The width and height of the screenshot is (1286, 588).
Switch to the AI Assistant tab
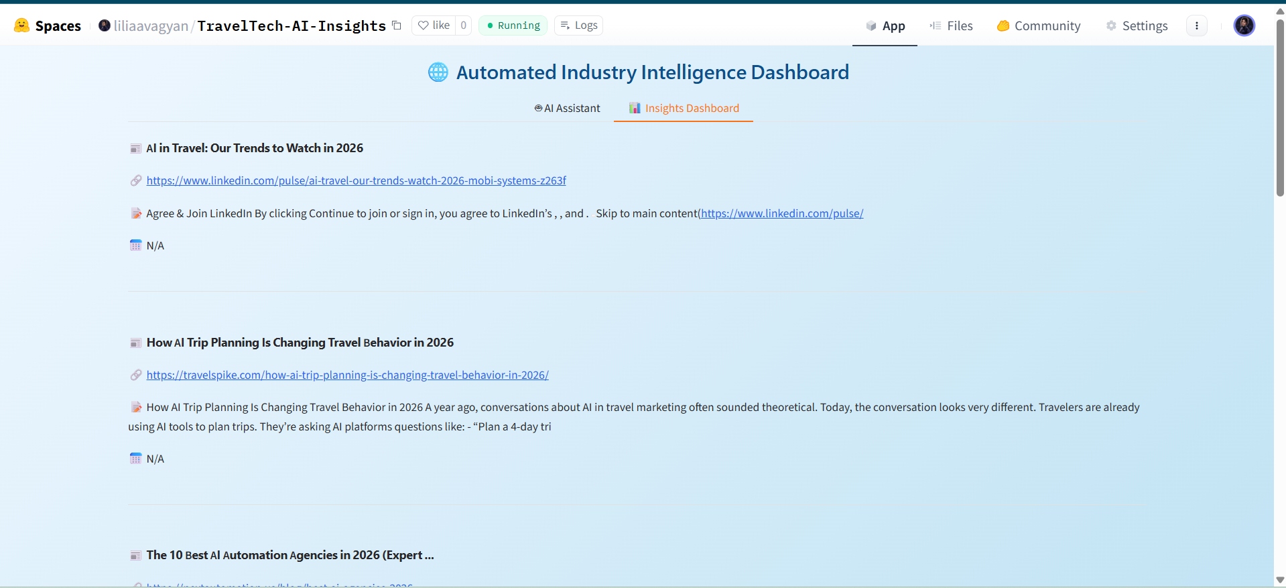567,108
